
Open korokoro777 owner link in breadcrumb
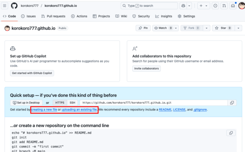29,6
